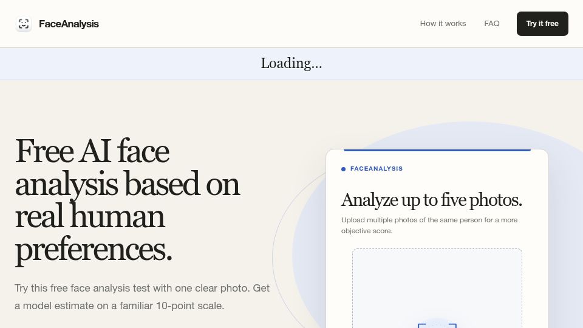The height and width of the screenshot is (328, 583).
Task: Open the FAQ navigation link
Action: pyautogui.click(x=491, y=24)
